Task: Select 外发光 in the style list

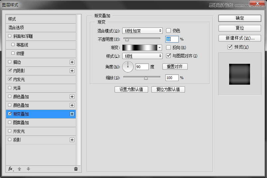Action: pos(19,131)
